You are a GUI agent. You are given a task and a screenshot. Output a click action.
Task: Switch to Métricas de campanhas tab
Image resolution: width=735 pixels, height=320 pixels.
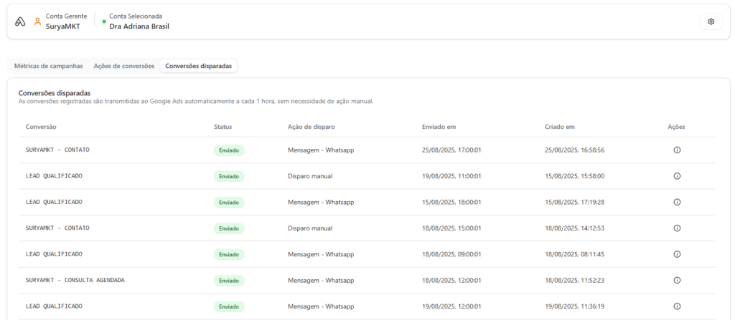click(48, 66)
